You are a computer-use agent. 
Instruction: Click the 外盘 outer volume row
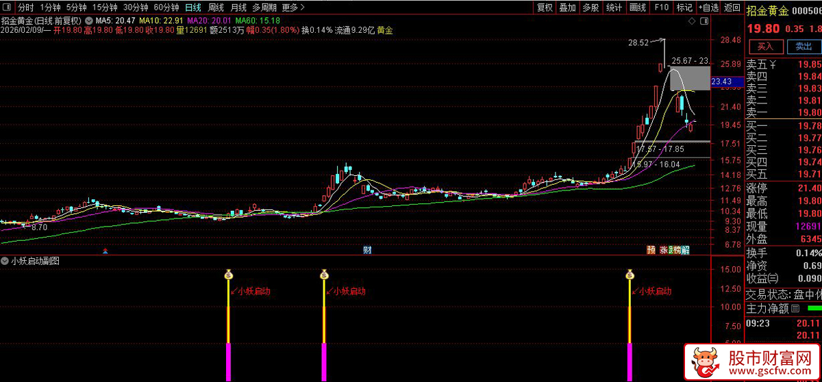[784, 239]
